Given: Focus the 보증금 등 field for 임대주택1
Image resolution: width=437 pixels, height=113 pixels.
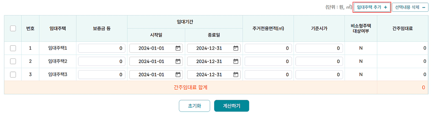Looking at the screenshot, I should click(x=102, y=48).
